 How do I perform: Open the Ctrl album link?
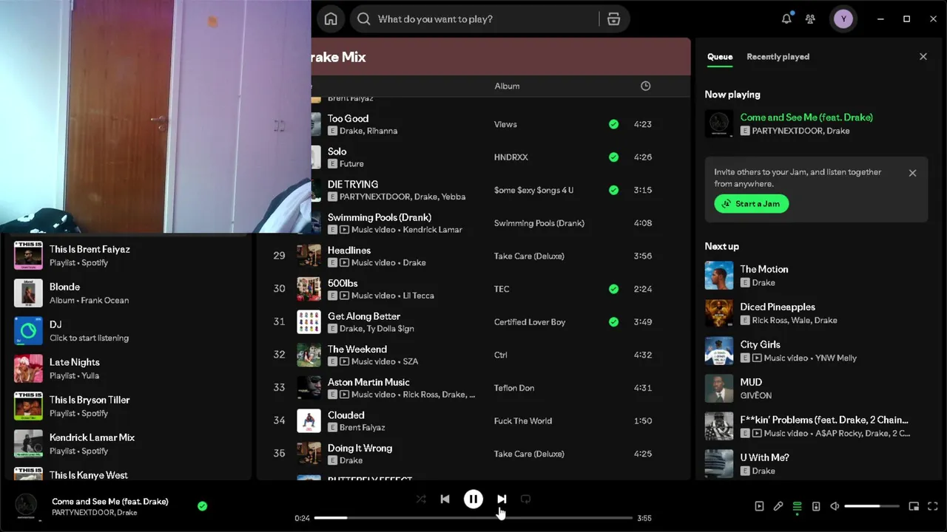[x=501, y=355]
